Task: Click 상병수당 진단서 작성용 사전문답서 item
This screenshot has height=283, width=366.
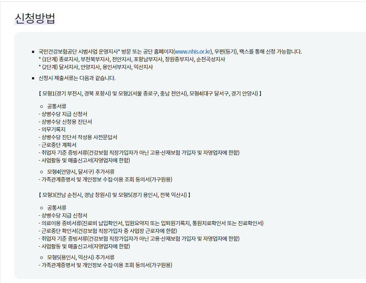Action: click(x=78, y=137)
